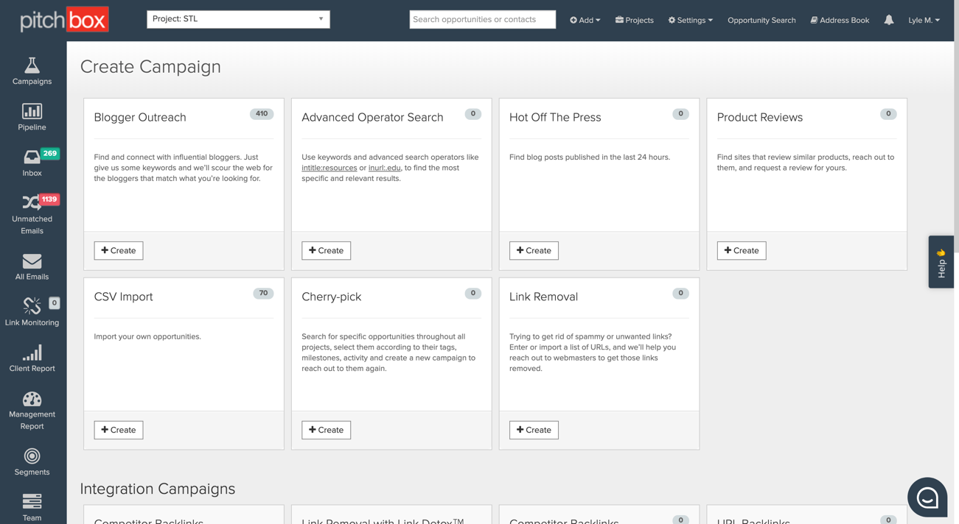Click the notifications bell icon
Screen dimensions: 959x524
[x=889, y=20]
